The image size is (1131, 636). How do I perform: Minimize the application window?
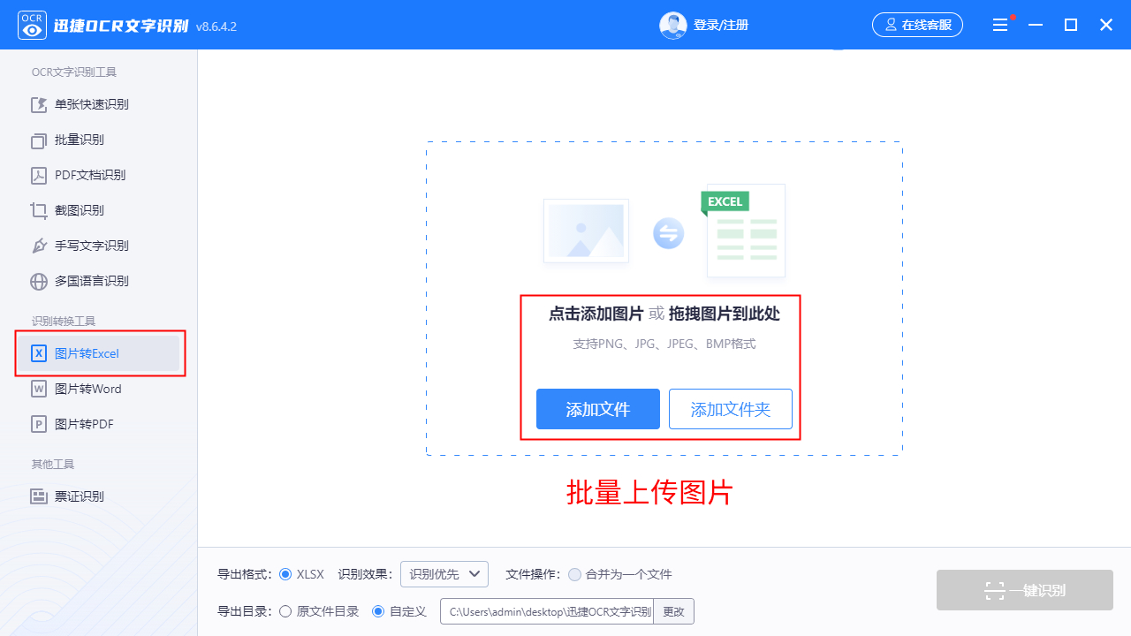tap(1036, 26)
